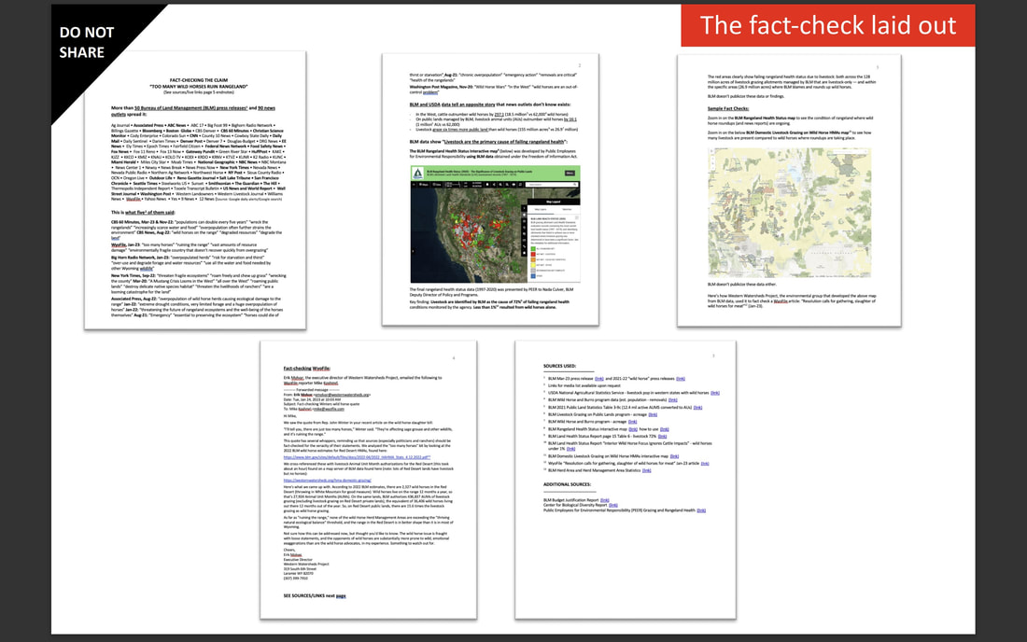
Task: Open the Center for Biological Diversity Report link
Action: pos(613,505)
